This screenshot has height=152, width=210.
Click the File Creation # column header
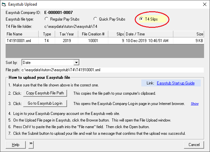[93, 34]
